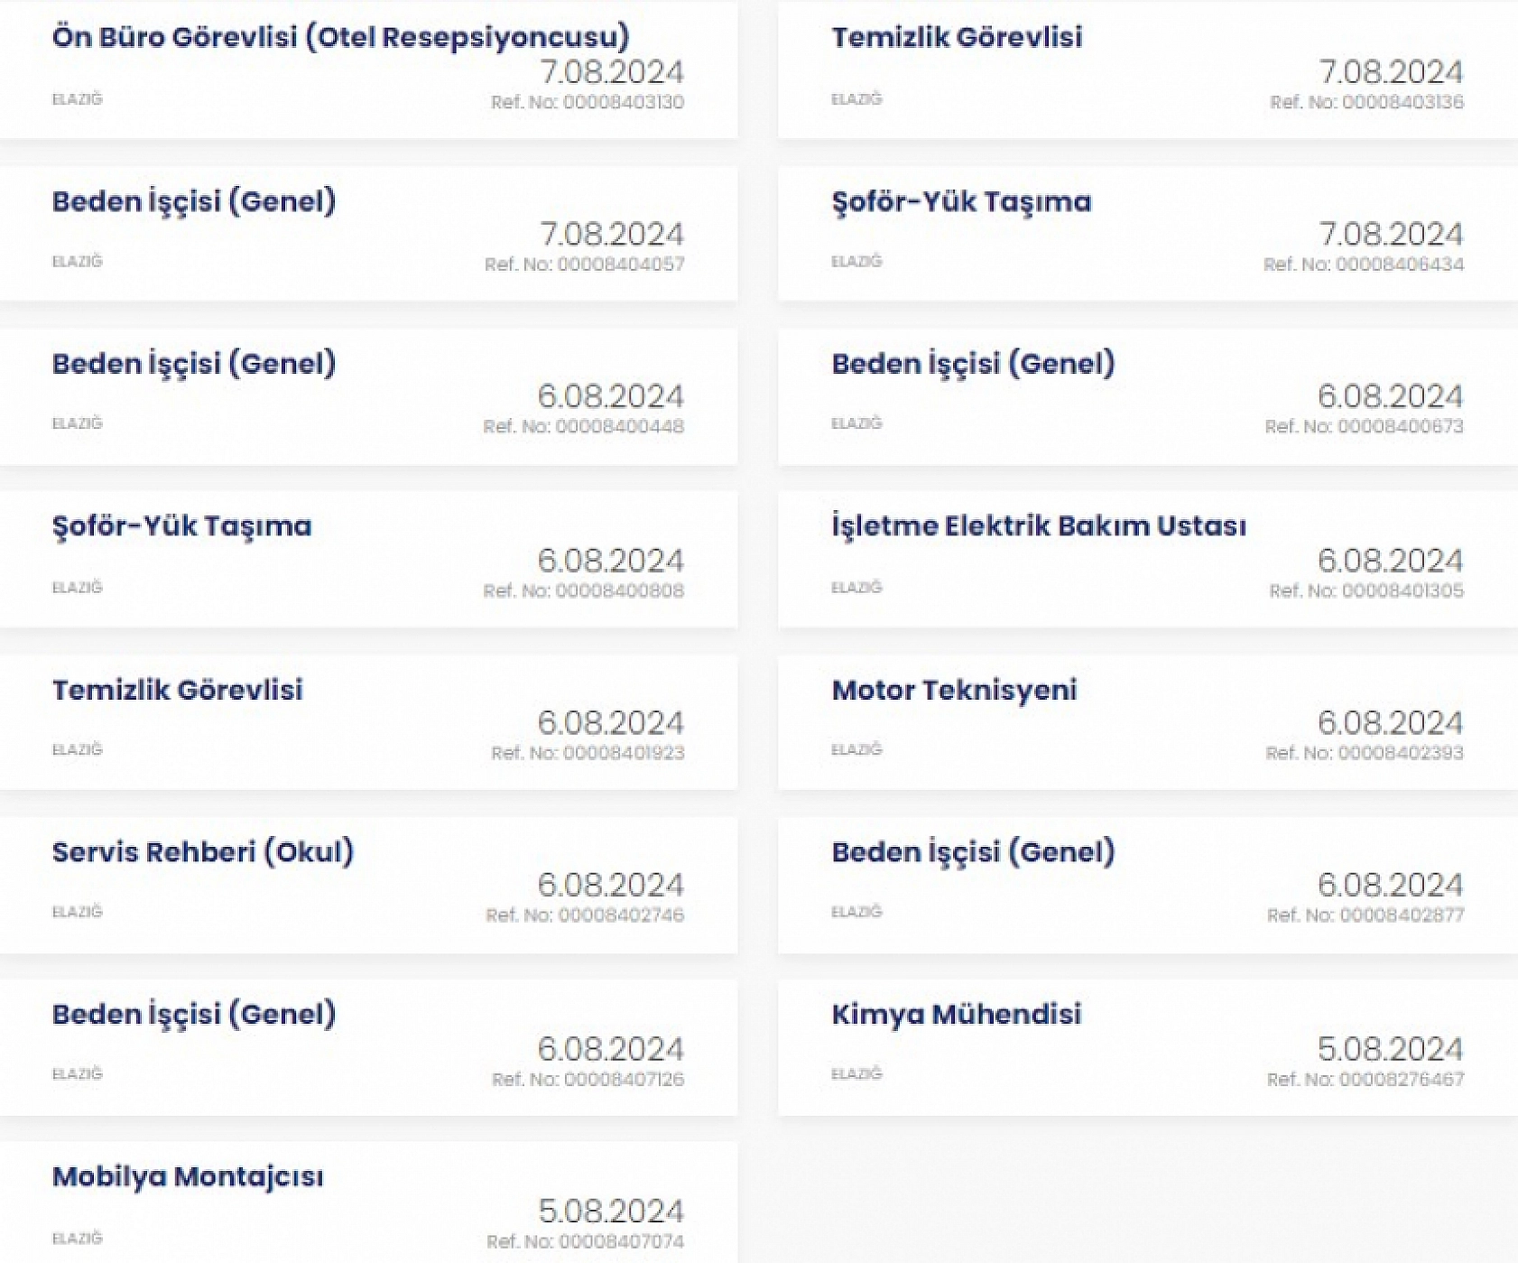Open Beden İşçisi listing with Ref 00008402877
Screen dimensions: 1518x1263
pos(973,852)
